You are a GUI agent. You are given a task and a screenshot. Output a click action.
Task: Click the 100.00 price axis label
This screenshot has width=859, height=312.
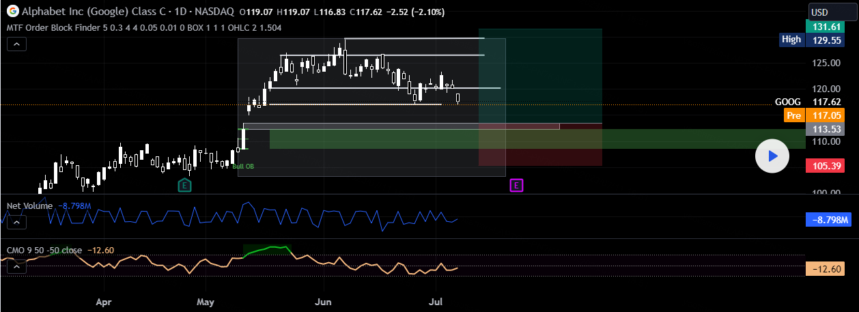826,193
